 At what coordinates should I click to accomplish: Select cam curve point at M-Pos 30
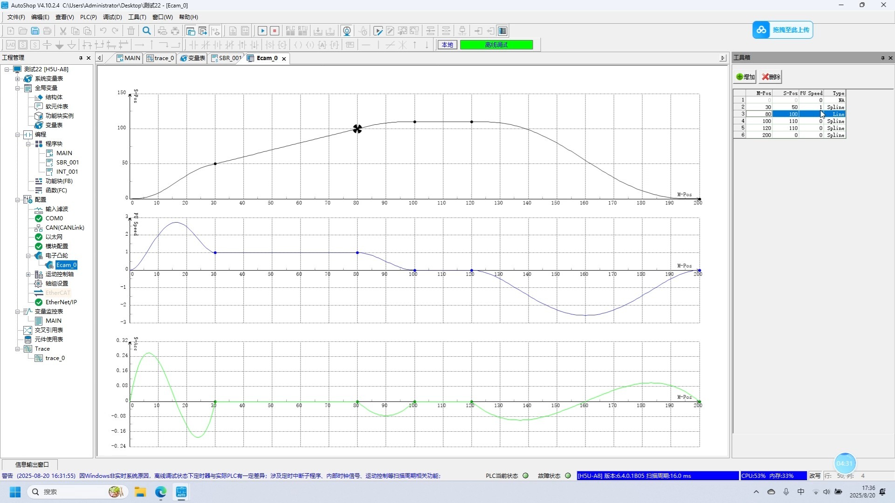point(215,164)
